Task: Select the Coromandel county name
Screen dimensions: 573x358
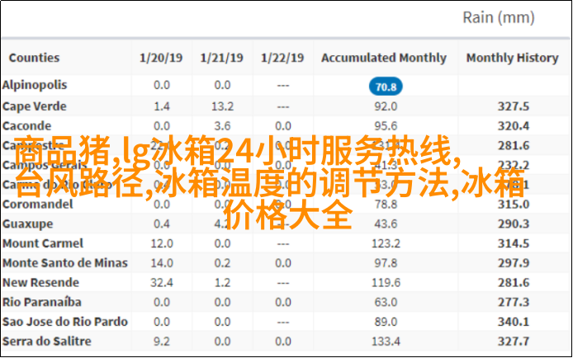Action: [38, 204]
